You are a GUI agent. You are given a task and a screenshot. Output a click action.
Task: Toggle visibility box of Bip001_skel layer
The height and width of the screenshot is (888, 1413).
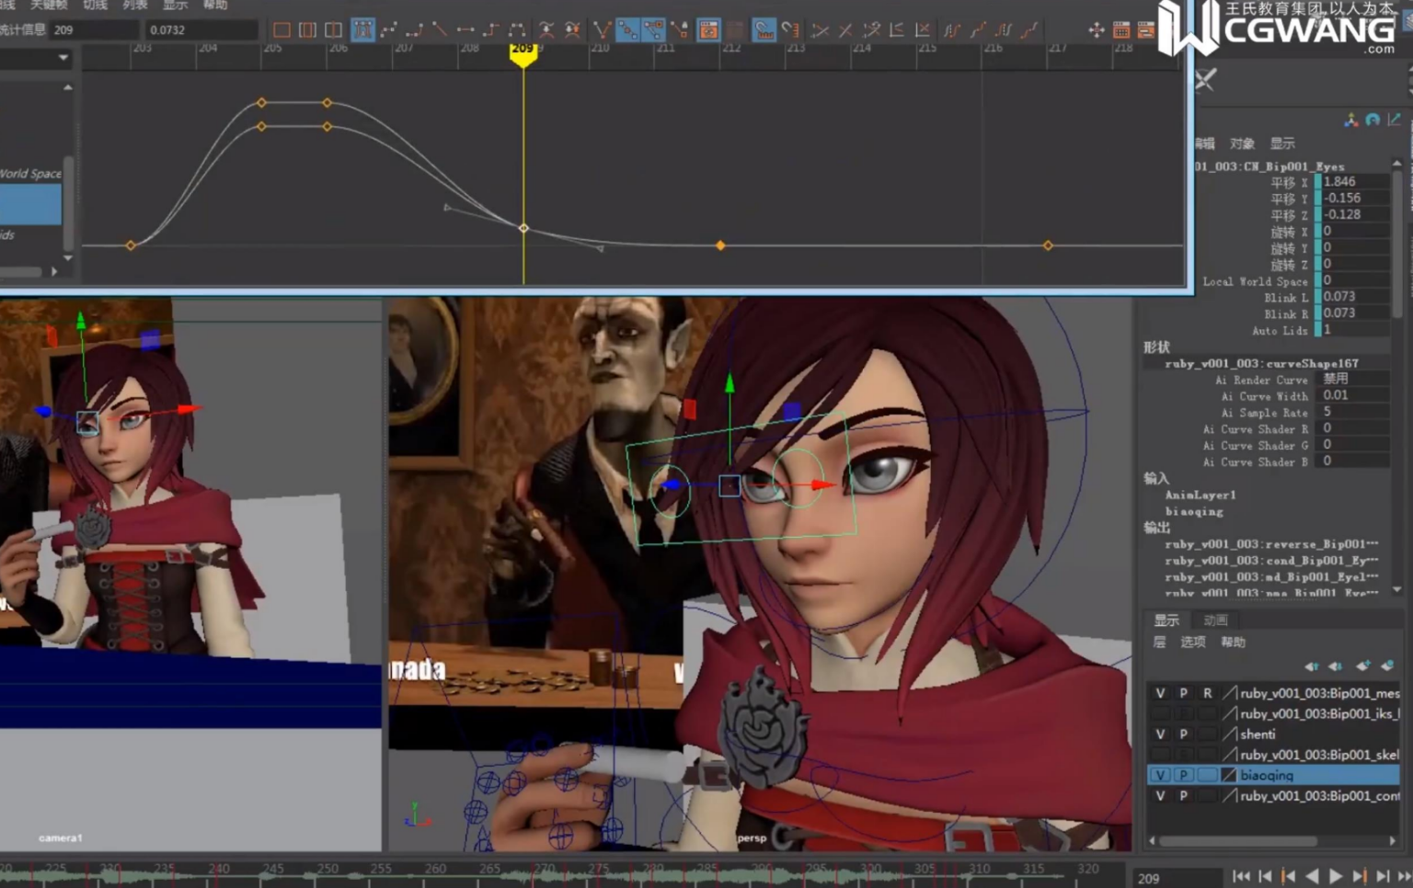click(x=1160, y=756)
